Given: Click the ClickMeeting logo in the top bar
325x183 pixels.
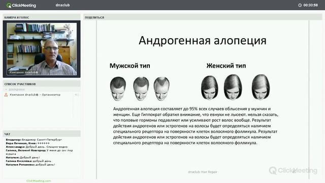Looking at the screenshot, I should point(21,5).
